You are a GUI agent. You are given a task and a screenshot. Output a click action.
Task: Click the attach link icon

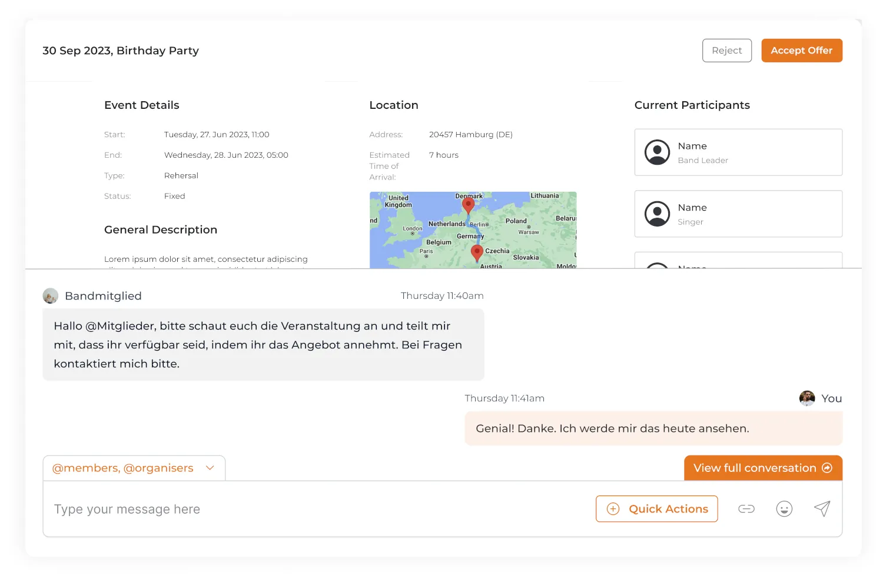tap(746, 509)
